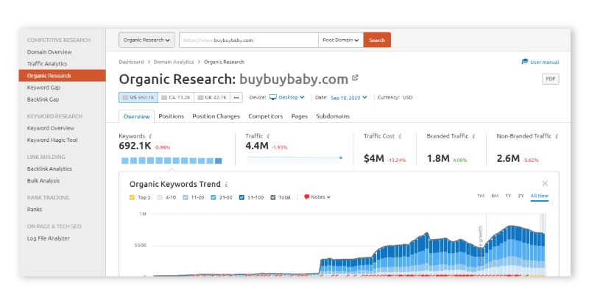Click info icon beside Organic Keywords Trend
The width and height of the screenshot is (589, 295).
226,184
